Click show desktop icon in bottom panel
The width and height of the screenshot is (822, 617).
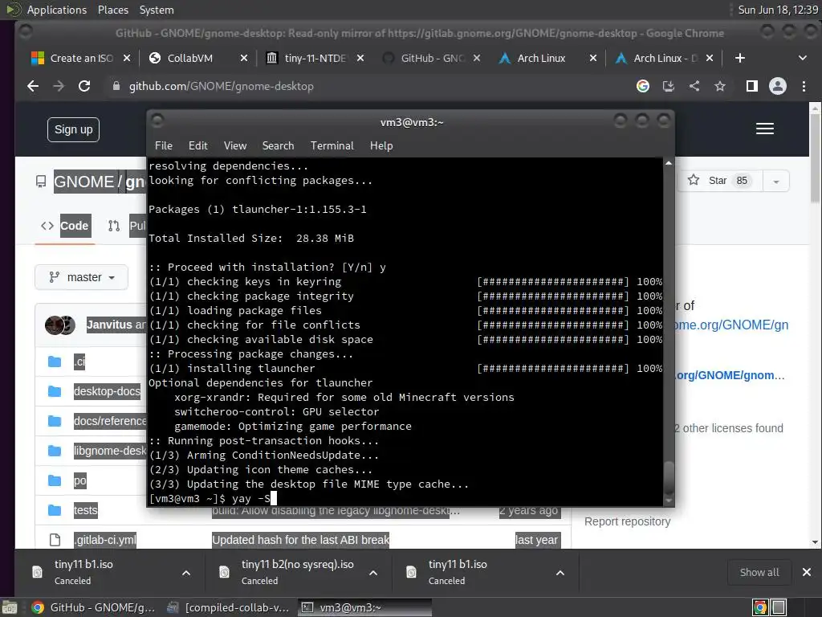click(x=10, y=607)
